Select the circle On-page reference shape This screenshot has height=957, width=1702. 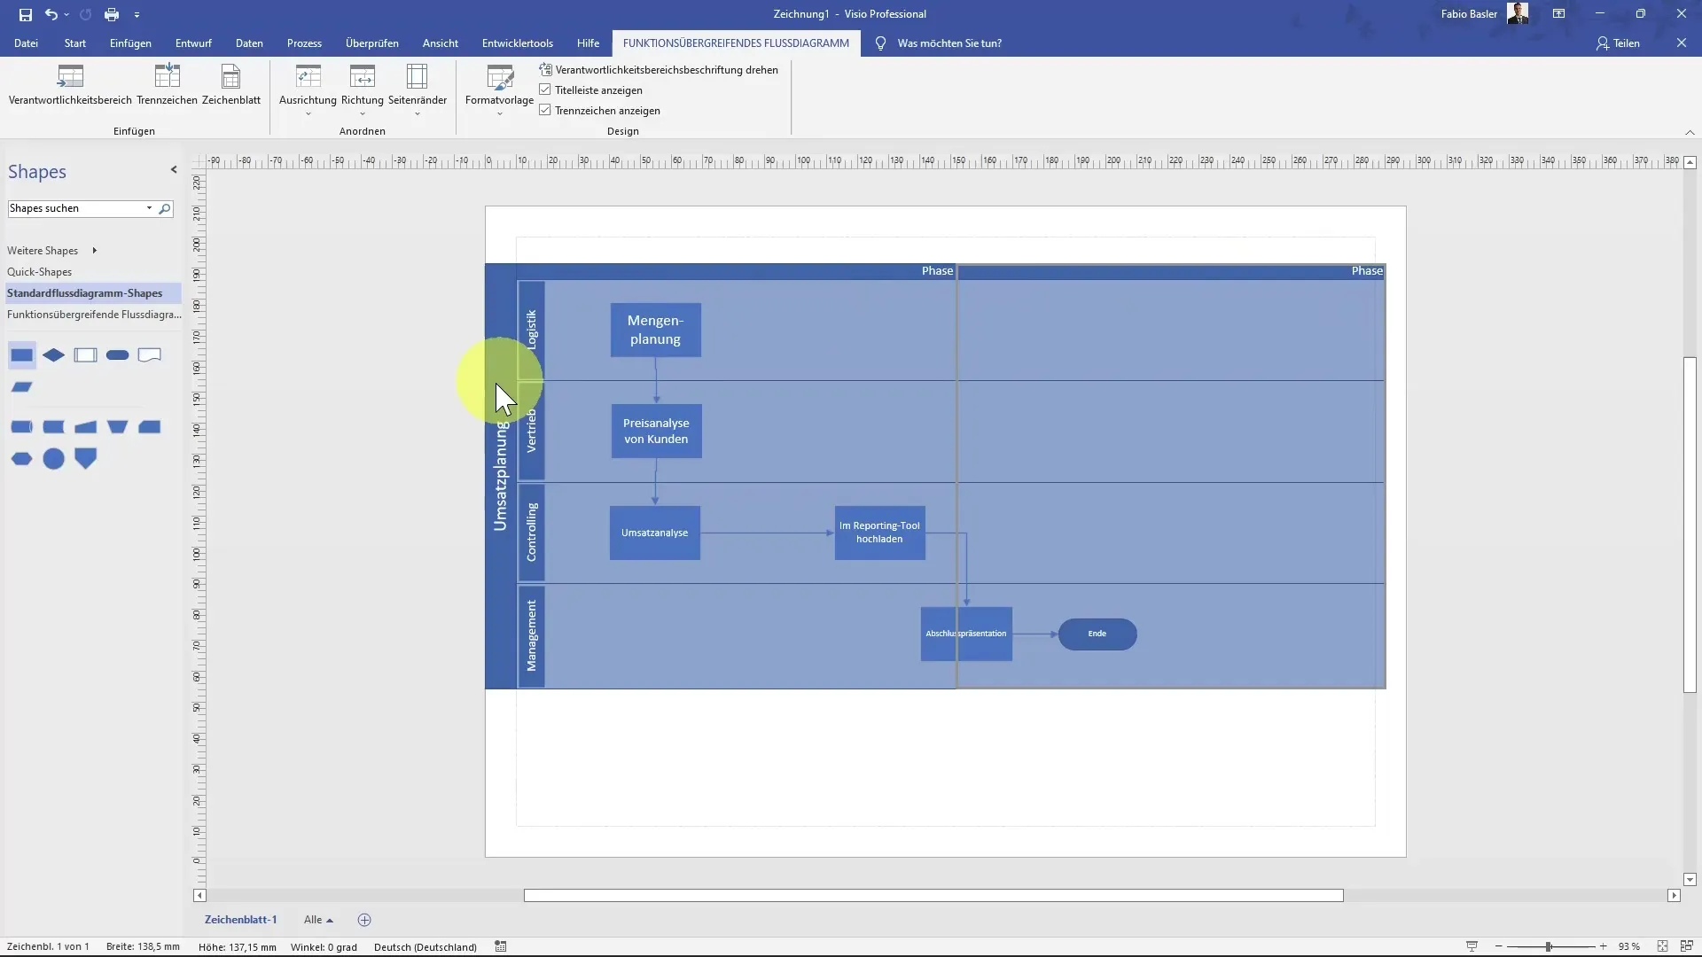click(x=53, y=459)
